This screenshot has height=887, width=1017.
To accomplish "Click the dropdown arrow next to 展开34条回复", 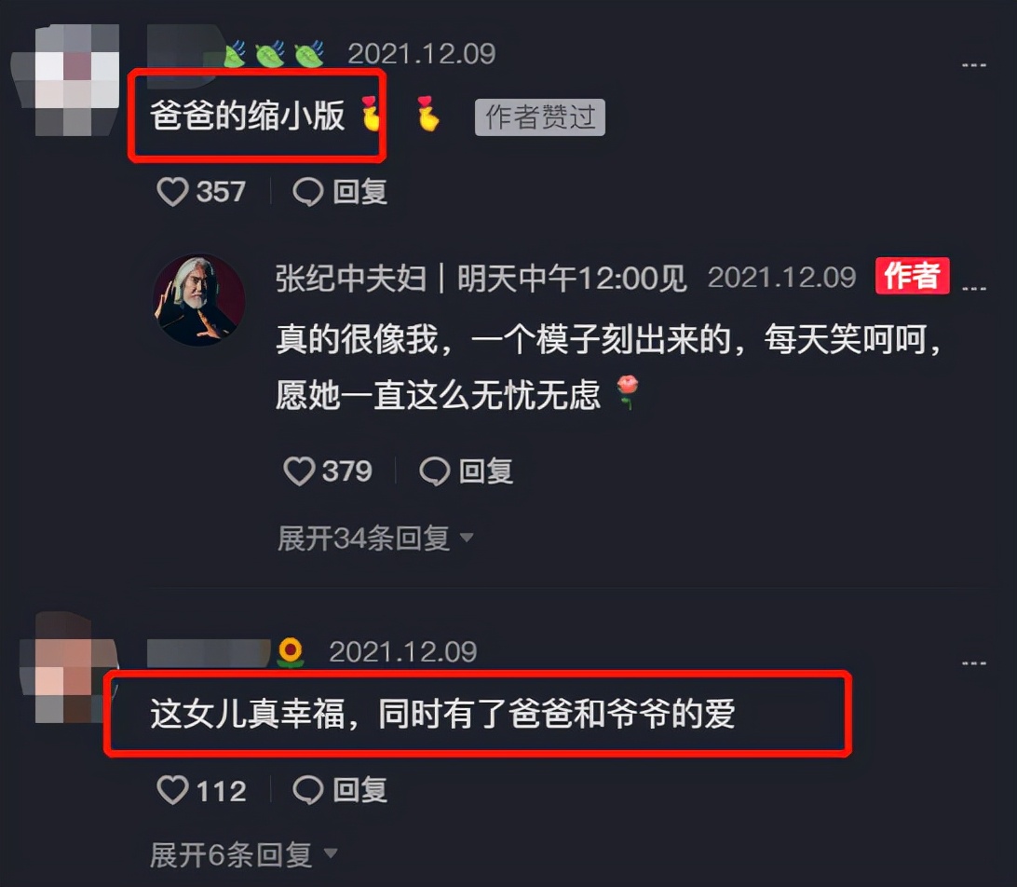I will (x=467, y=538).
